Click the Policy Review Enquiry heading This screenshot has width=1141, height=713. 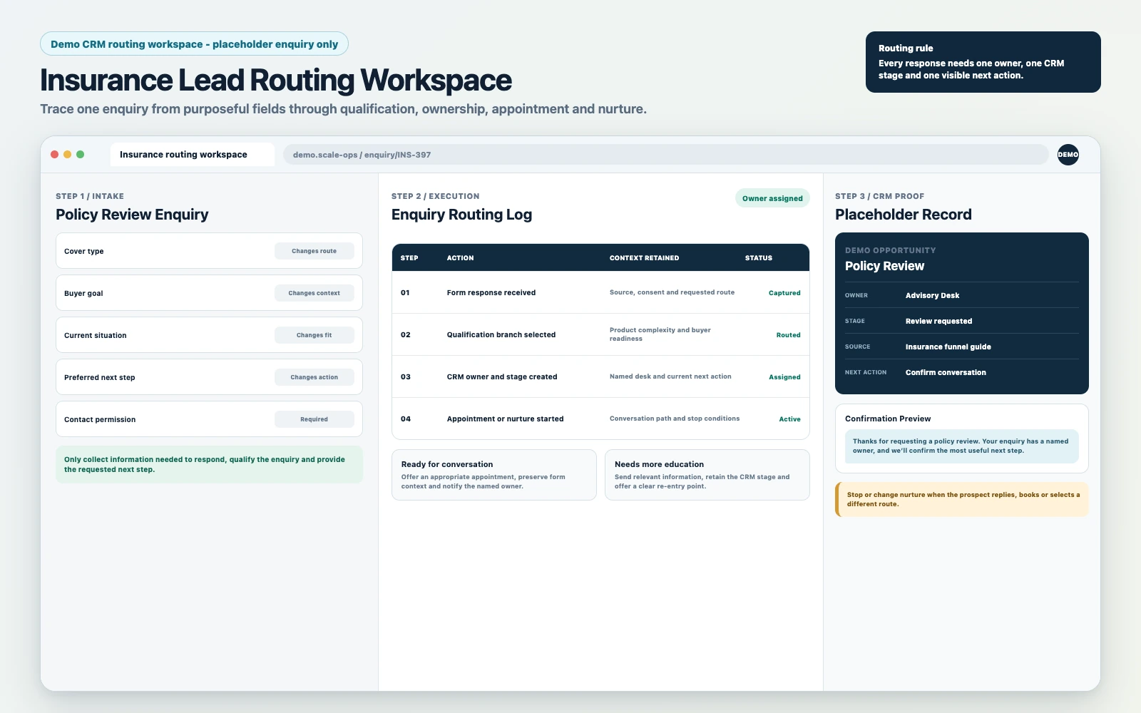tap(132, 215)
